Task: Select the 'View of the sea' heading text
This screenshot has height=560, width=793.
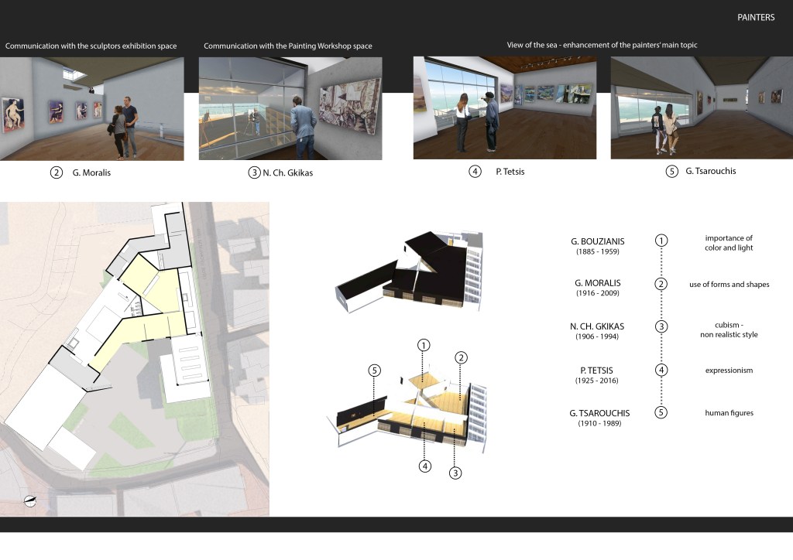Action: point(602,45)
